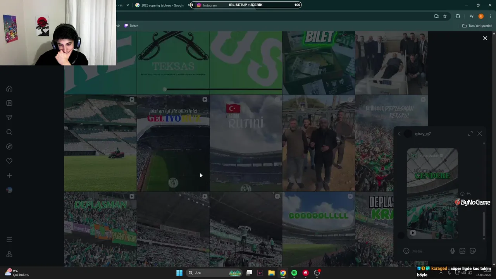The image size is (496, 279).
Task: Open File Explorer from the taskbar
Action: click(271, 273)
